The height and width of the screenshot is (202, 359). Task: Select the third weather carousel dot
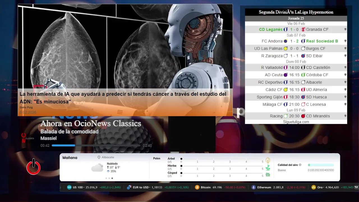[x=112, y=178]
